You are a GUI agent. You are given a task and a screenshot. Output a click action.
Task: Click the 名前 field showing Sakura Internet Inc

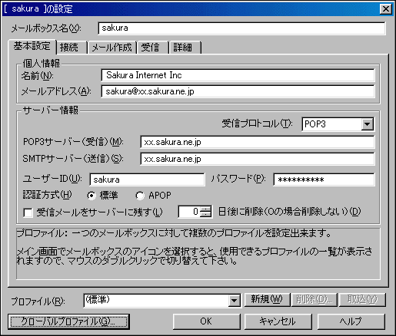click(x=238, y=75)
